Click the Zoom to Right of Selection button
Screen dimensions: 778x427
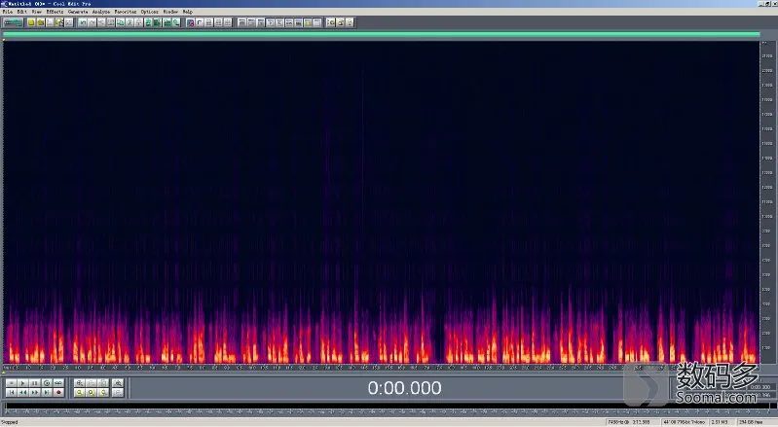[x=103, y=392]
